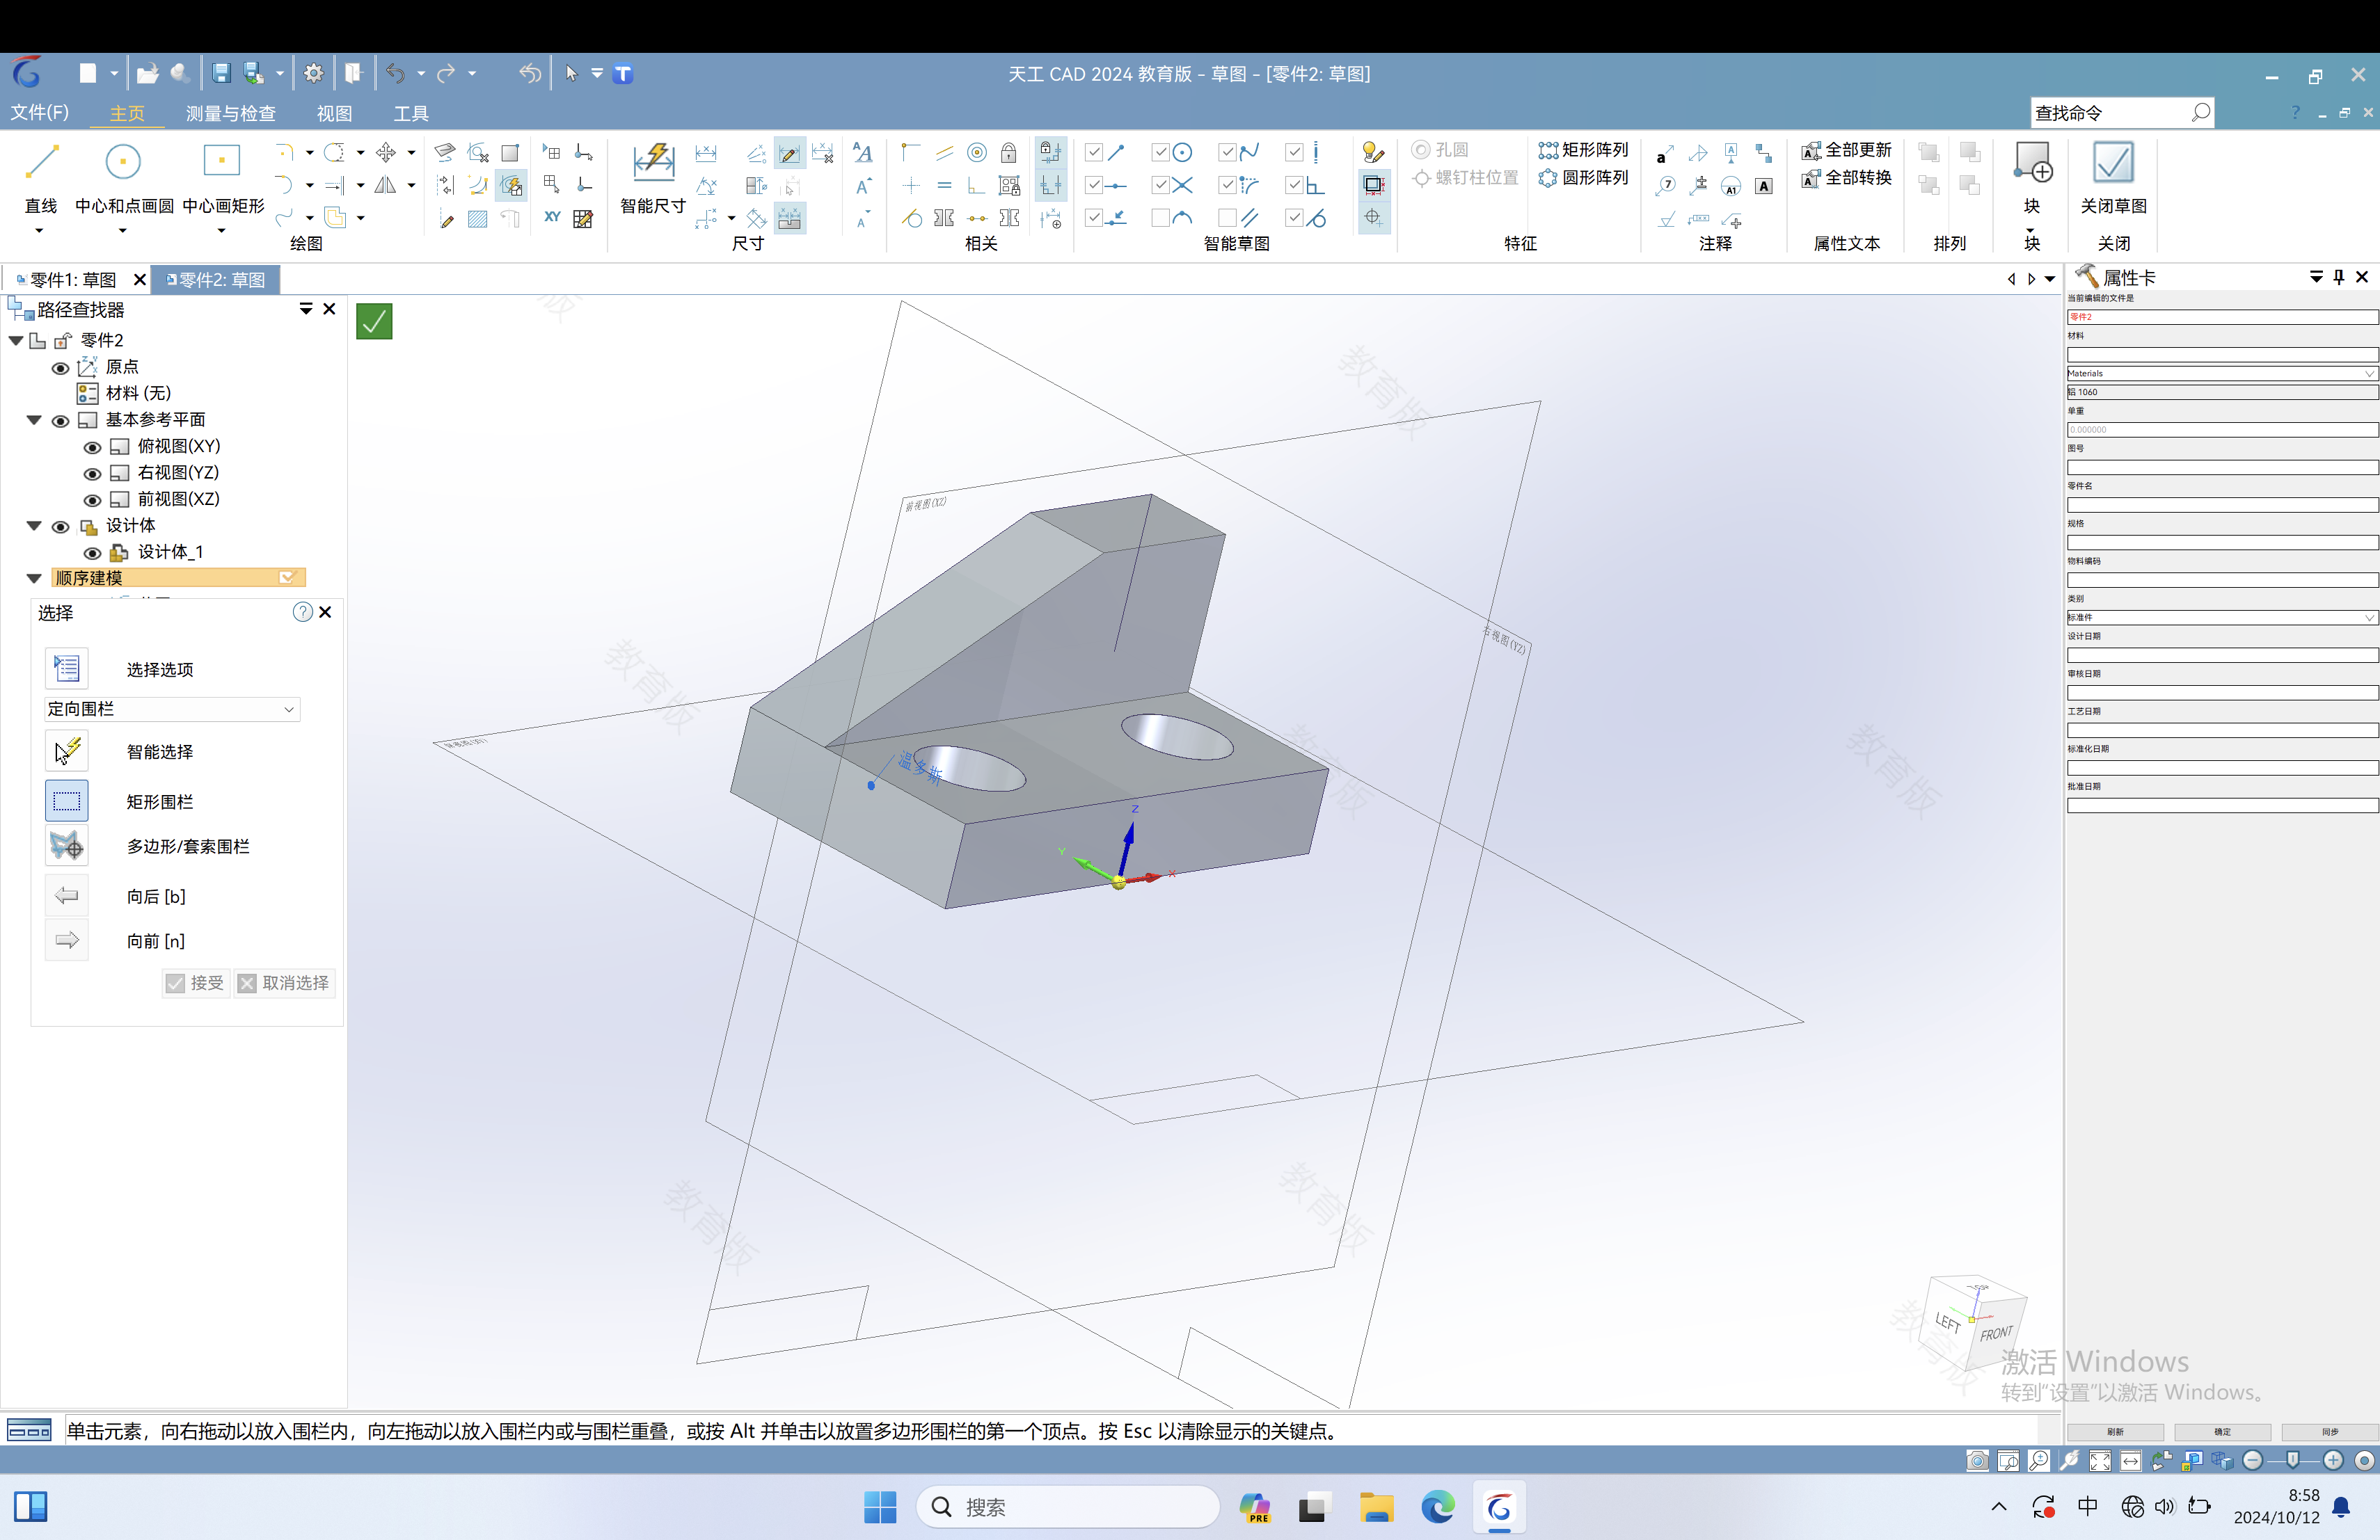Switch to the 测量与检查 ribbon tab
This screenshot has height=1540, width=2380.
click(x=230, y=114)
